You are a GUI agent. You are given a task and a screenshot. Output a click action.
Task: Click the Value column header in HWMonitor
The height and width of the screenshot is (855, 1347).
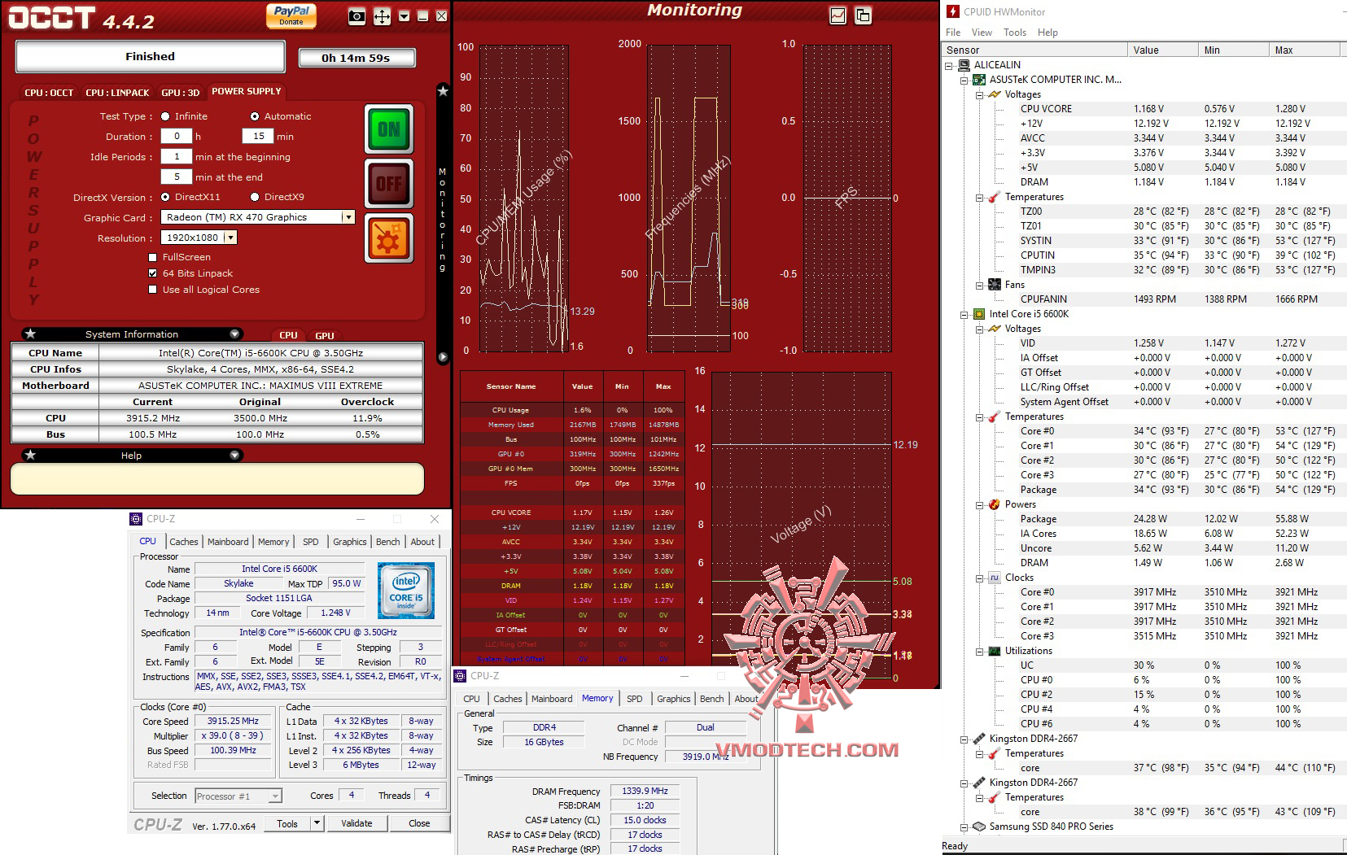(x=1163, y=50)
